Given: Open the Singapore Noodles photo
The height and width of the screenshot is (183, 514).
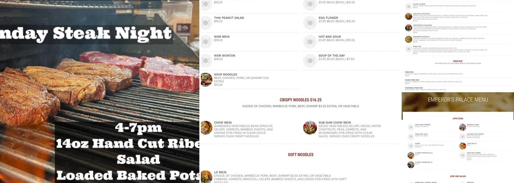Looking at the screenshot, I should point(408,39).
